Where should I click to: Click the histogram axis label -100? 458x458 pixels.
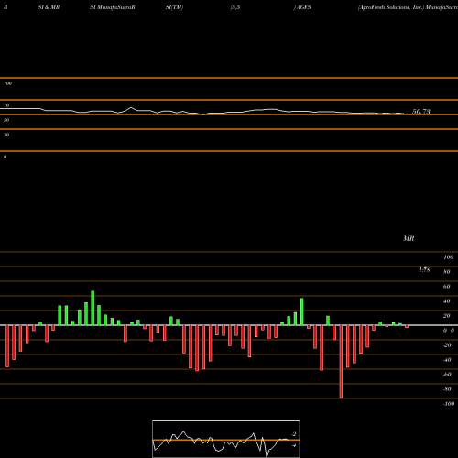[449, 404]
